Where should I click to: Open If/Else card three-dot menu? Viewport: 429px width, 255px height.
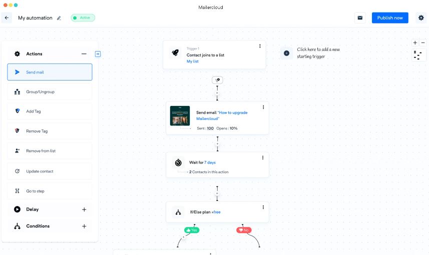tap(263, 207)
